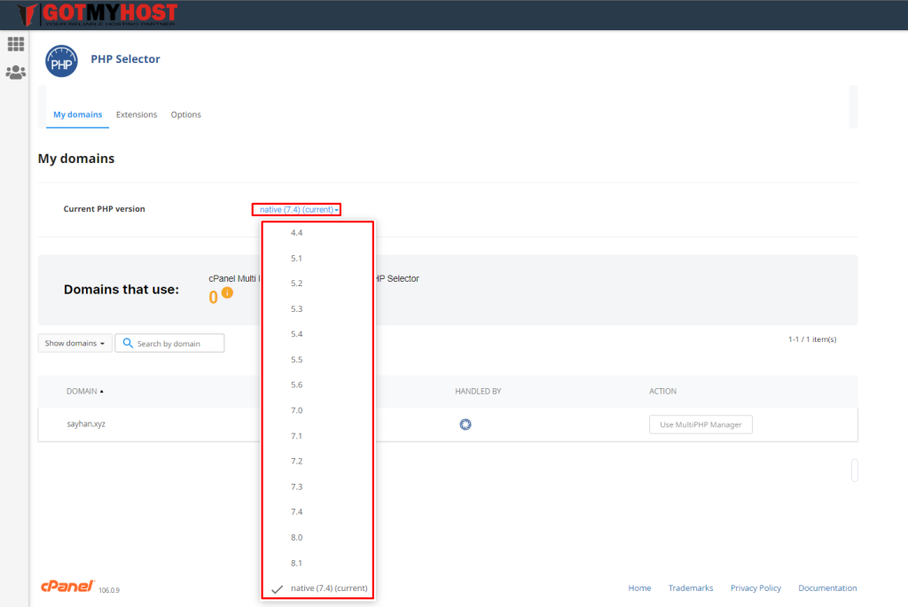Select PHP version 8.1 from list
This screenshot has height=607, width=908.
pyautogui.click(x=297, y=563)
